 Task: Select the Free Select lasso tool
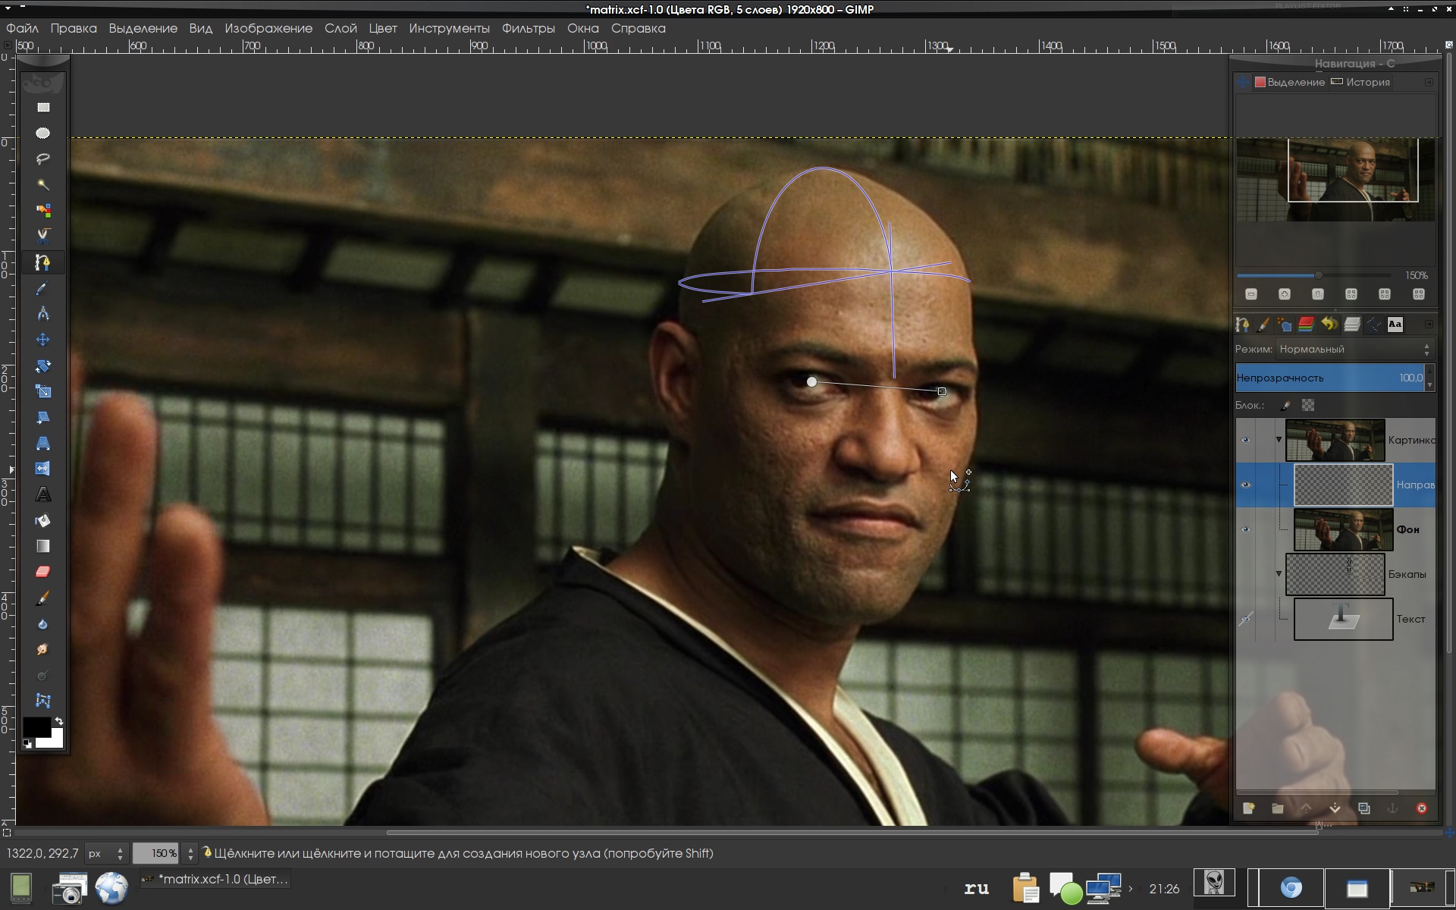tap(43, 159)
